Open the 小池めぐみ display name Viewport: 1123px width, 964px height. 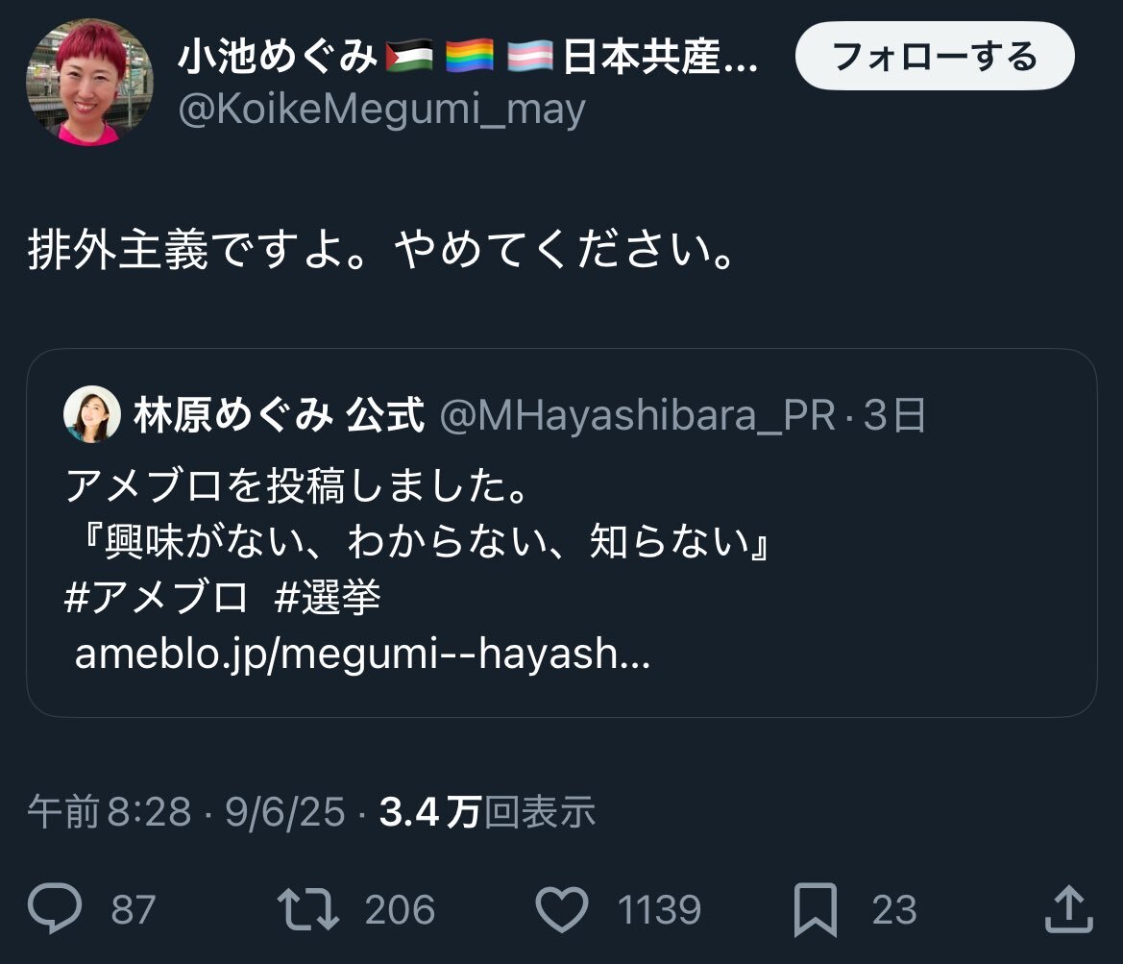[x=278, y=57]
